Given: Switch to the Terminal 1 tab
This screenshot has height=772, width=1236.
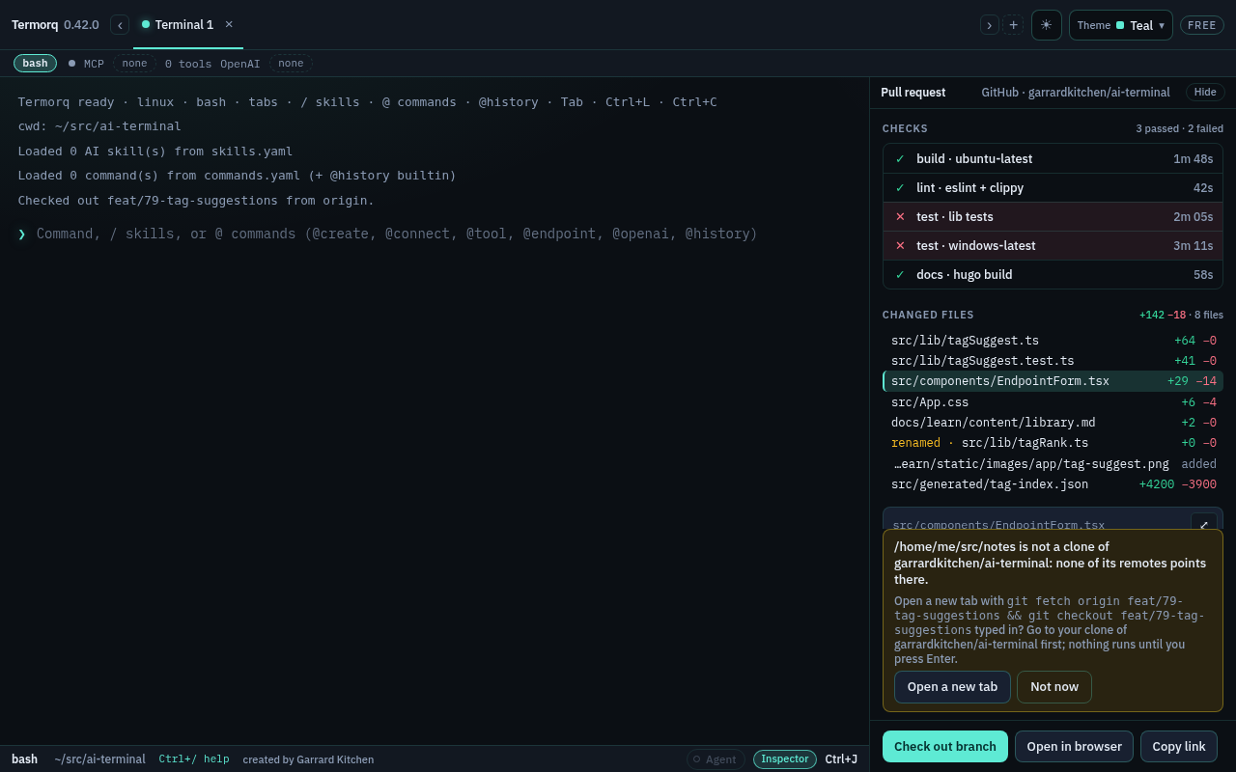Looking at the screenshot, I should pos(183,25).
